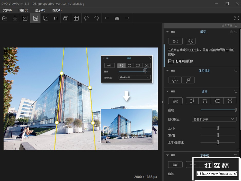Select the horizontal parallel lines perspective tool

point(204,101)
